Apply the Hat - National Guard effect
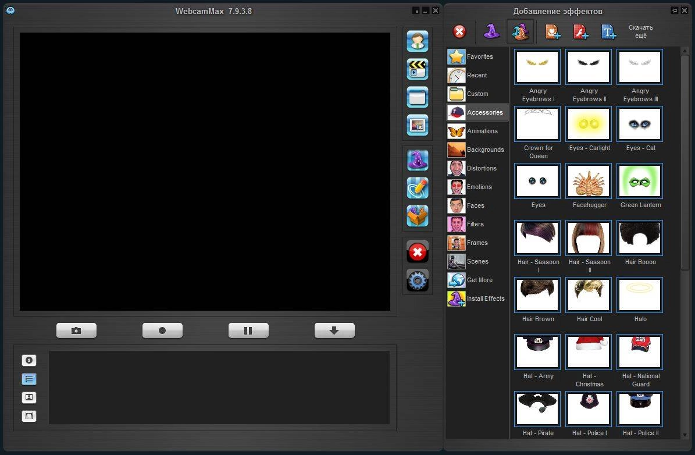Image resolution: width=695 pixels, height=455 pixels. click(x=640, y=351)
